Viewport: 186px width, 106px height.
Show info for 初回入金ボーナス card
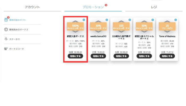click(x=84, y=20)
